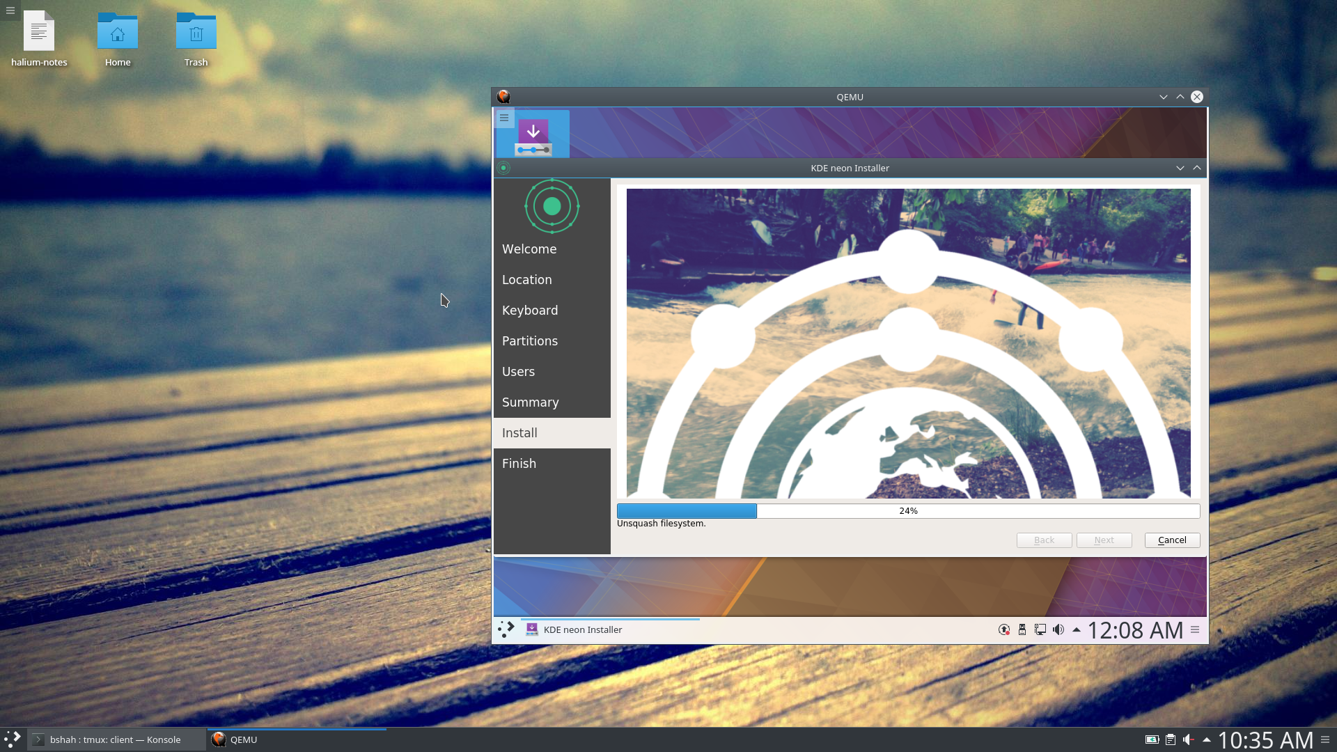Image resolution: width=1337 pixels, height=752 pixels.
Task: Unmute the host speaker volume
Action: click(x=1187, y=739)
